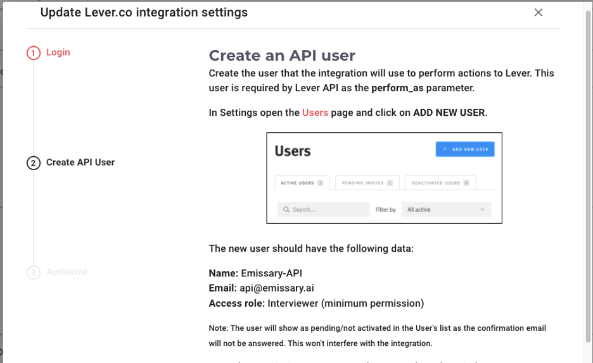Select 'The new user should have' sentence
The height and width of the screenshot is (363, 593).
[x=311, y=249]
